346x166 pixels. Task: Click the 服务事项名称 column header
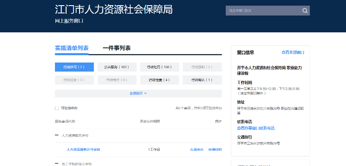pyautogui.click(x=65, y=121)
